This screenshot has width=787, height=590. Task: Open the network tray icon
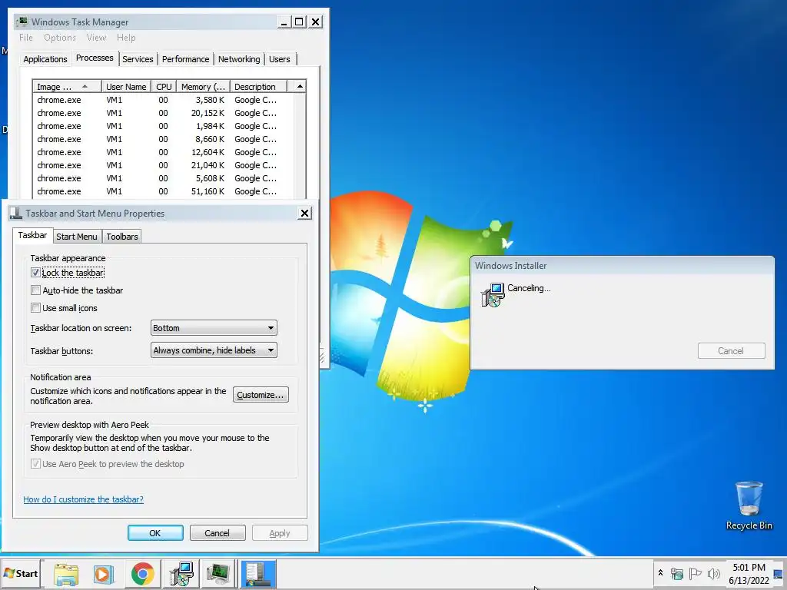tap(677, 573)
